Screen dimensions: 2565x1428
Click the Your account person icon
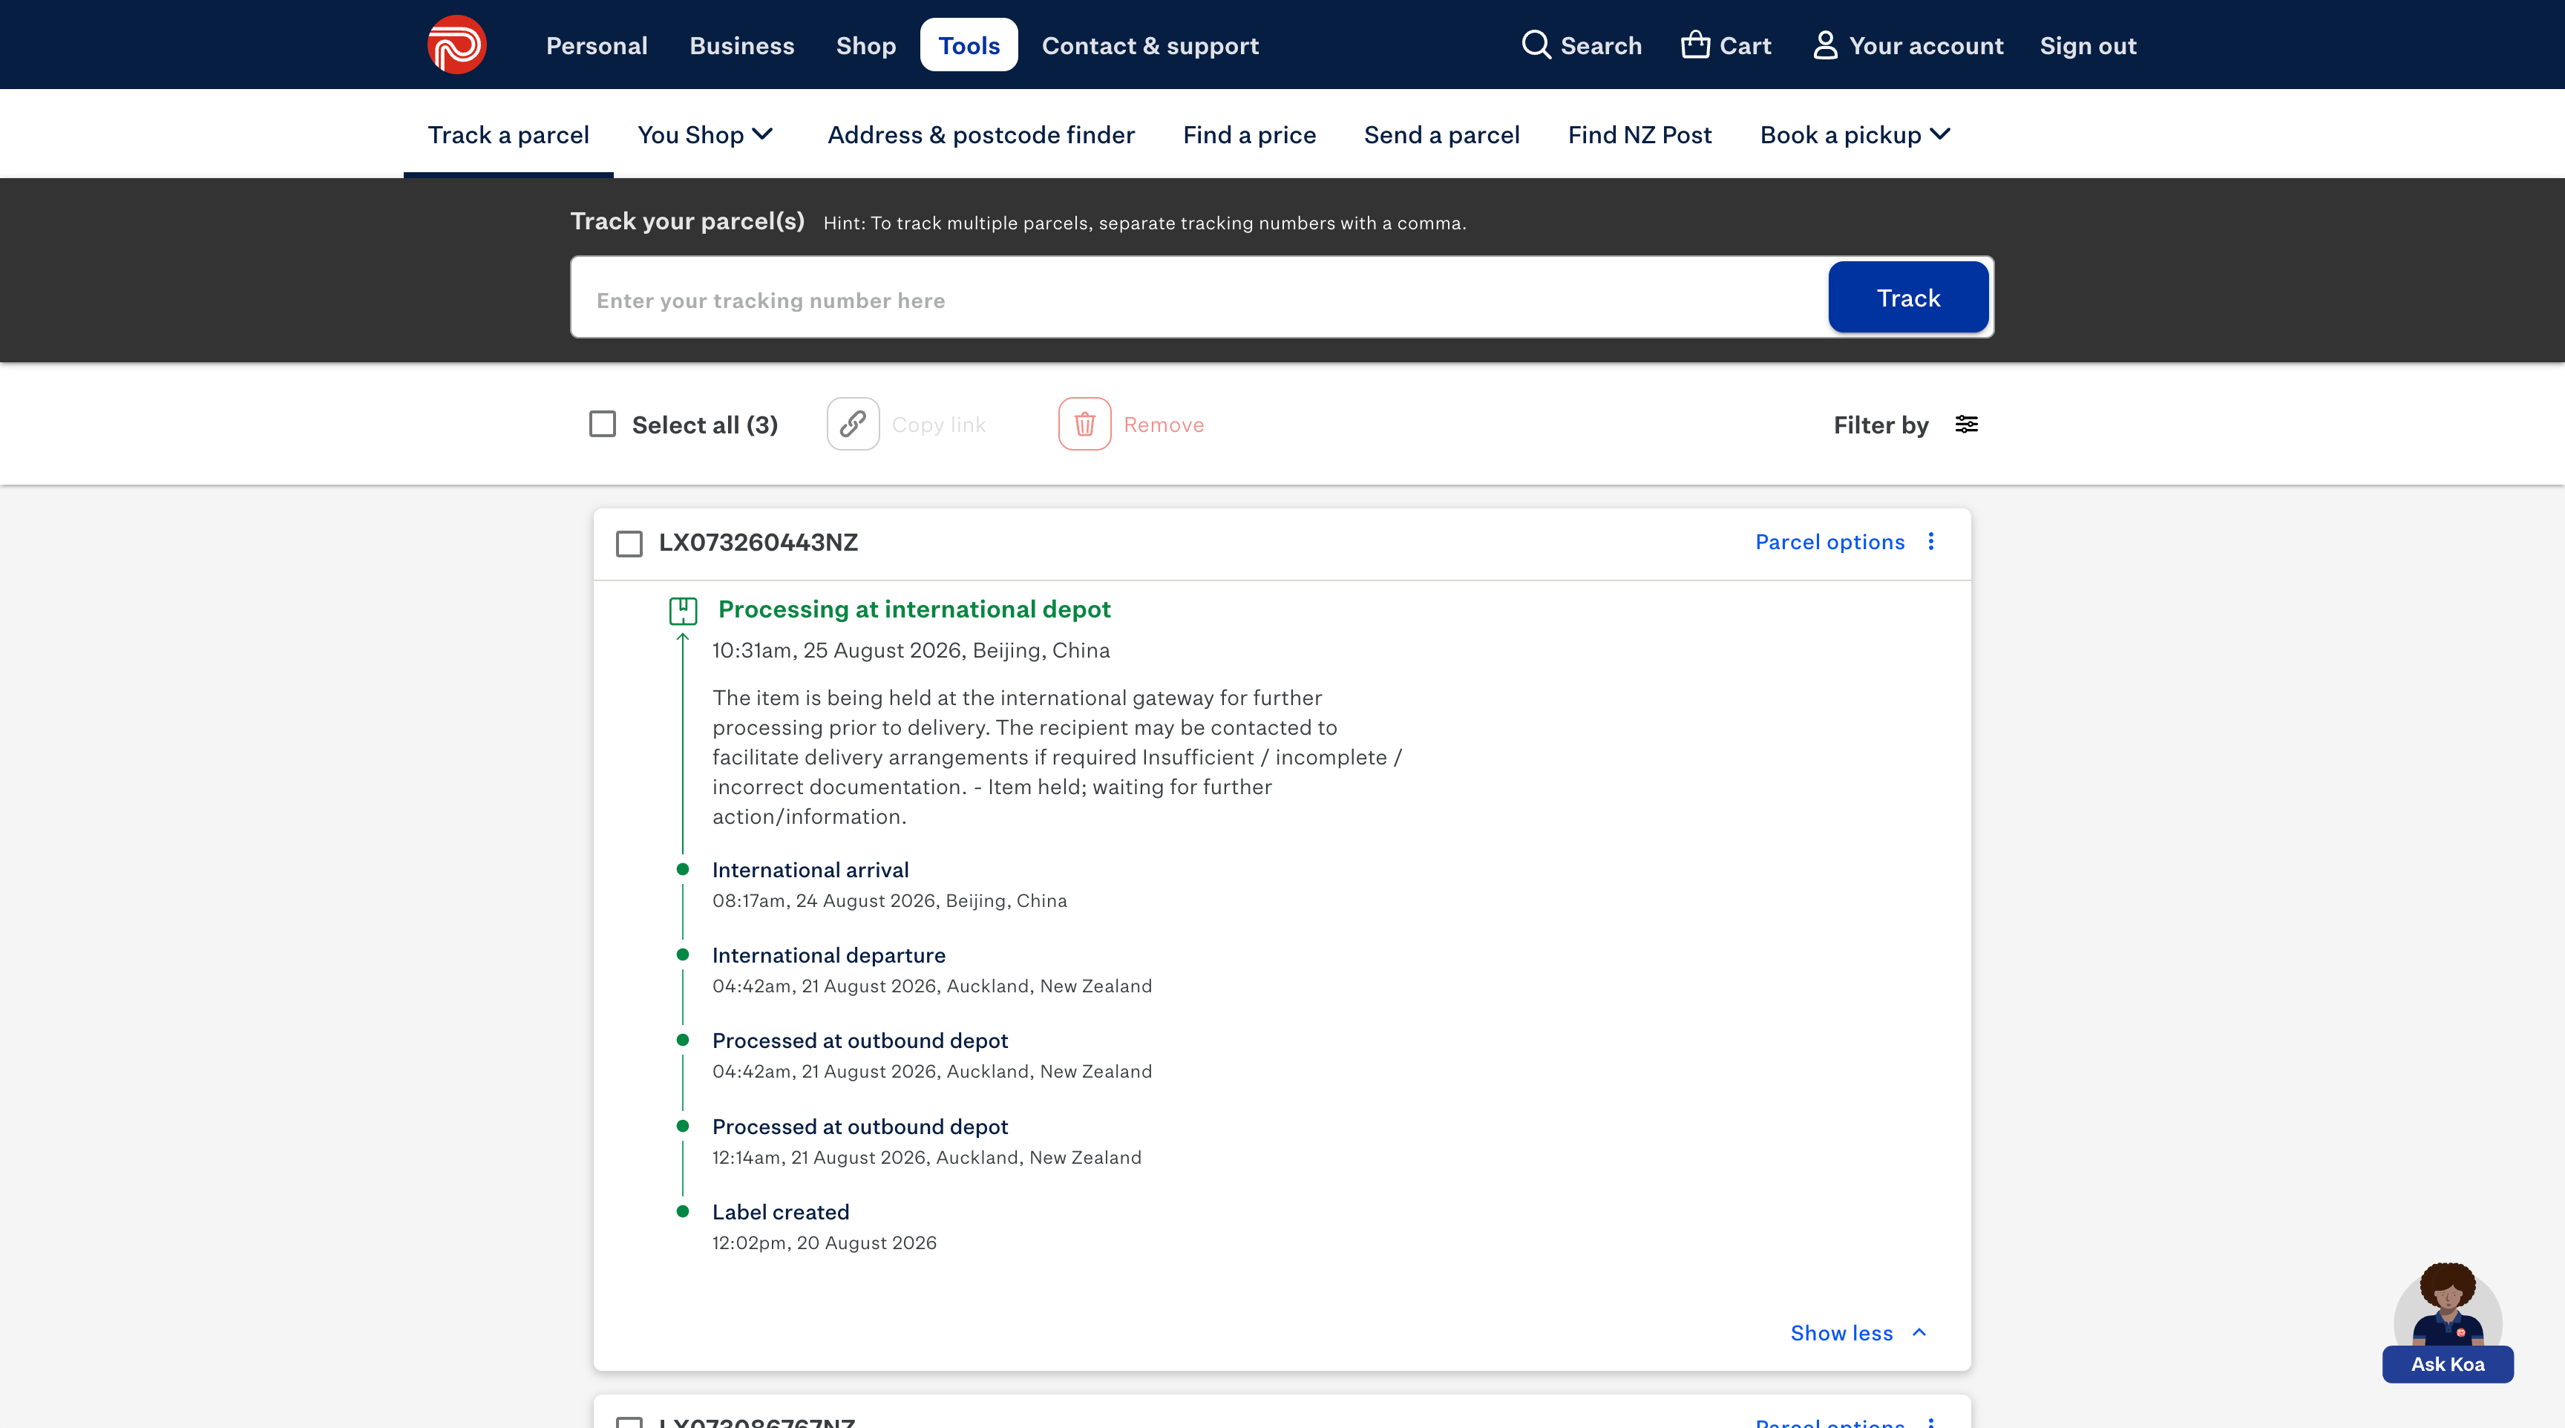tap(1824, 45)
